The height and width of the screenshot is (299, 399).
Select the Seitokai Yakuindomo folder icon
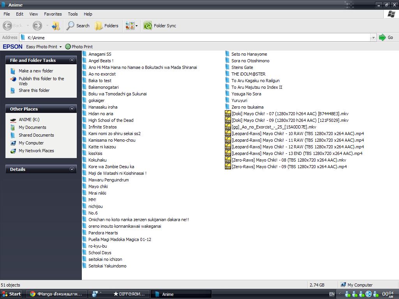pos(85,266)
